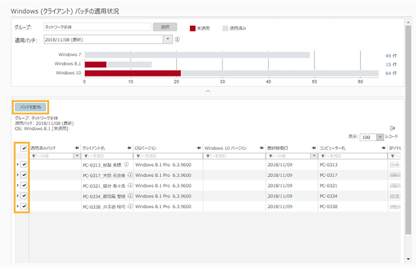This screenshot has height=268, width=417.
Task: Click info icon next to 適用パッチ dropdown
Action: coord(177,40)
